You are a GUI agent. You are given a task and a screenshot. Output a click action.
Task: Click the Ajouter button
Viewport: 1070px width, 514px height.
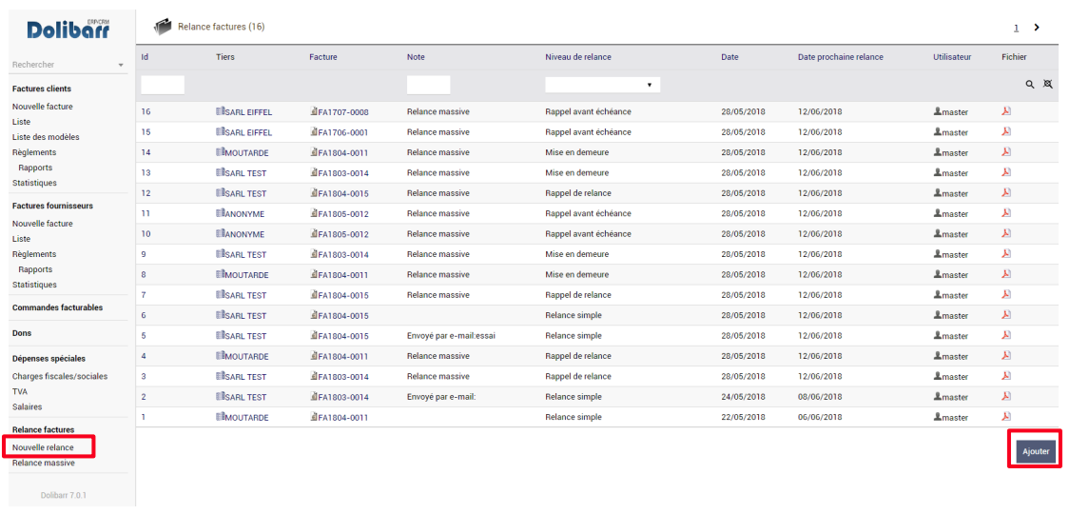click(x=1035, y=451)
